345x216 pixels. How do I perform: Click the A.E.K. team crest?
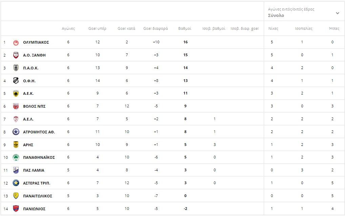pos(16,93)
